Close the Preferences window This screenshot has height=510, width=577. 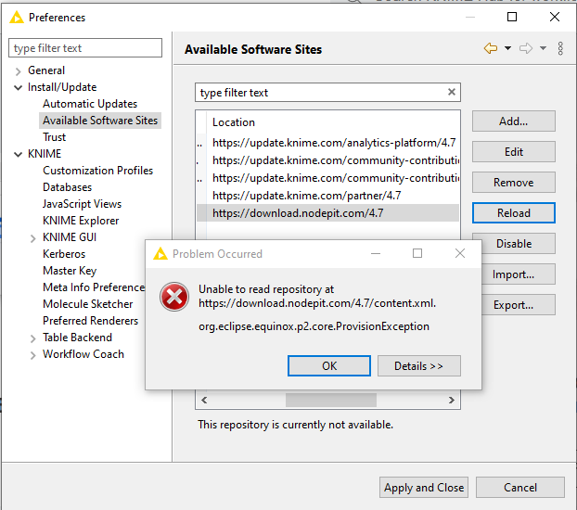click(555, 17)
